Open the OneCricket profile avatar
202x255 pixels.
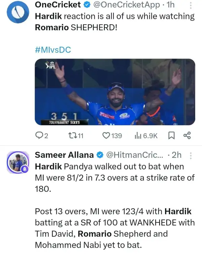tap(18, 12)
